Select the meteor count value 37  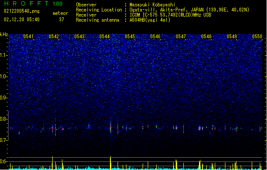(62, 20)
